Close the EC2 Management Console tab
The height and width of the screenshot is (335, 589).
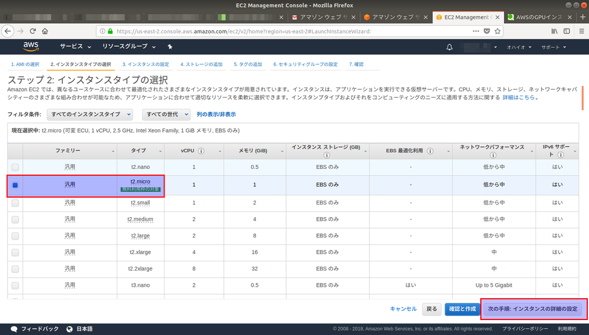498,17
